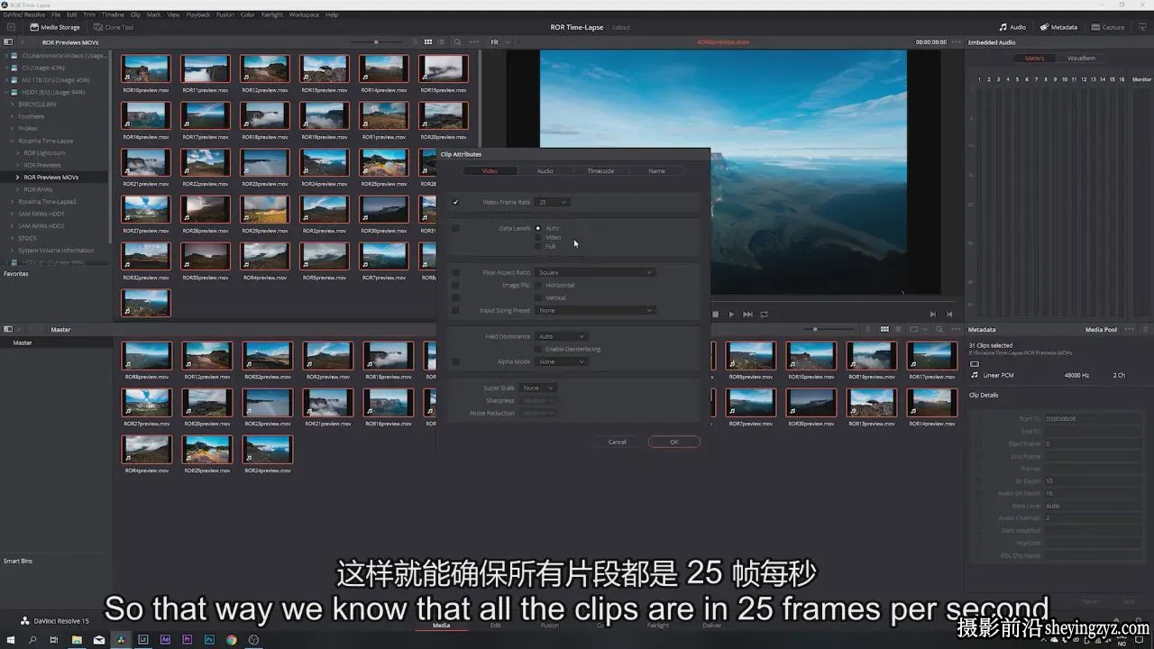The width and height of the screenshot is (1154, 649).
Task: Select the ROR RAWs folder in tree
Action: click(38, 189)
